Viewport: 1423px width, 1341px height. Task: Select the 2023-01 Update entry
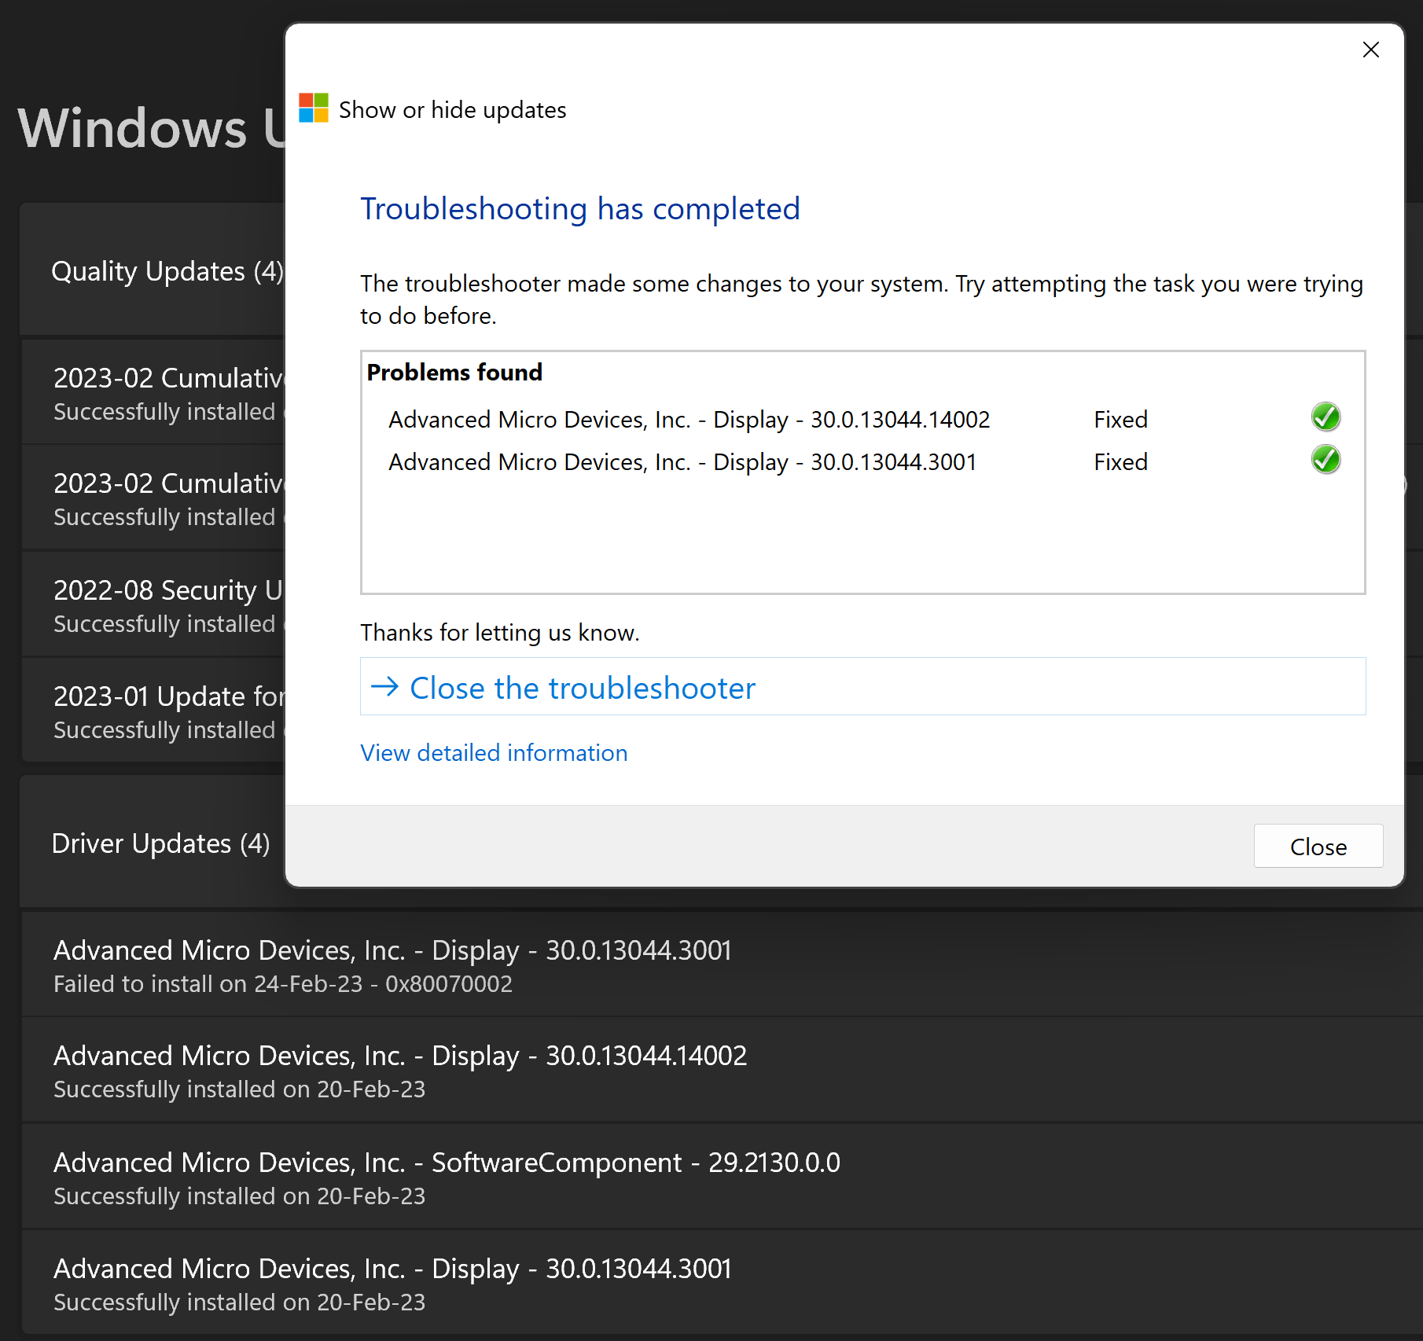154,711
